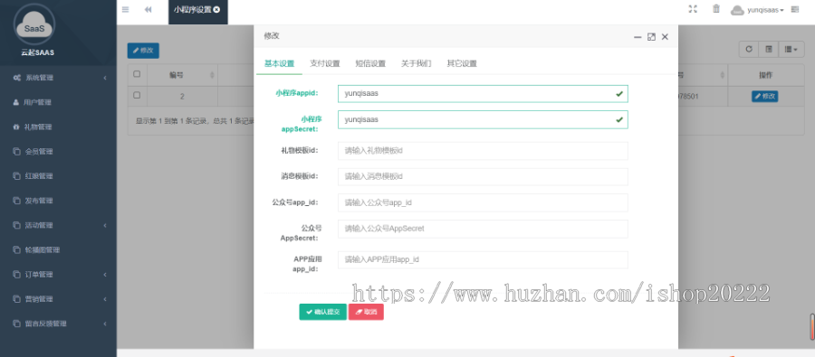Select the 支付设置 tab

pyautogui.click(x=325, y=64)
